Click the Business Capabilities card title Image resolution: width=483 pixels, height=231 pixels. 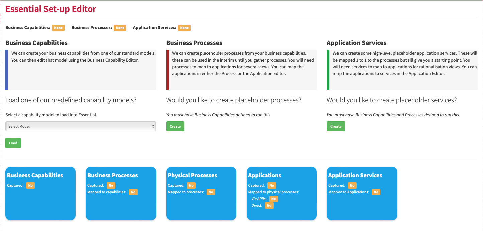[x=35, y=175]
